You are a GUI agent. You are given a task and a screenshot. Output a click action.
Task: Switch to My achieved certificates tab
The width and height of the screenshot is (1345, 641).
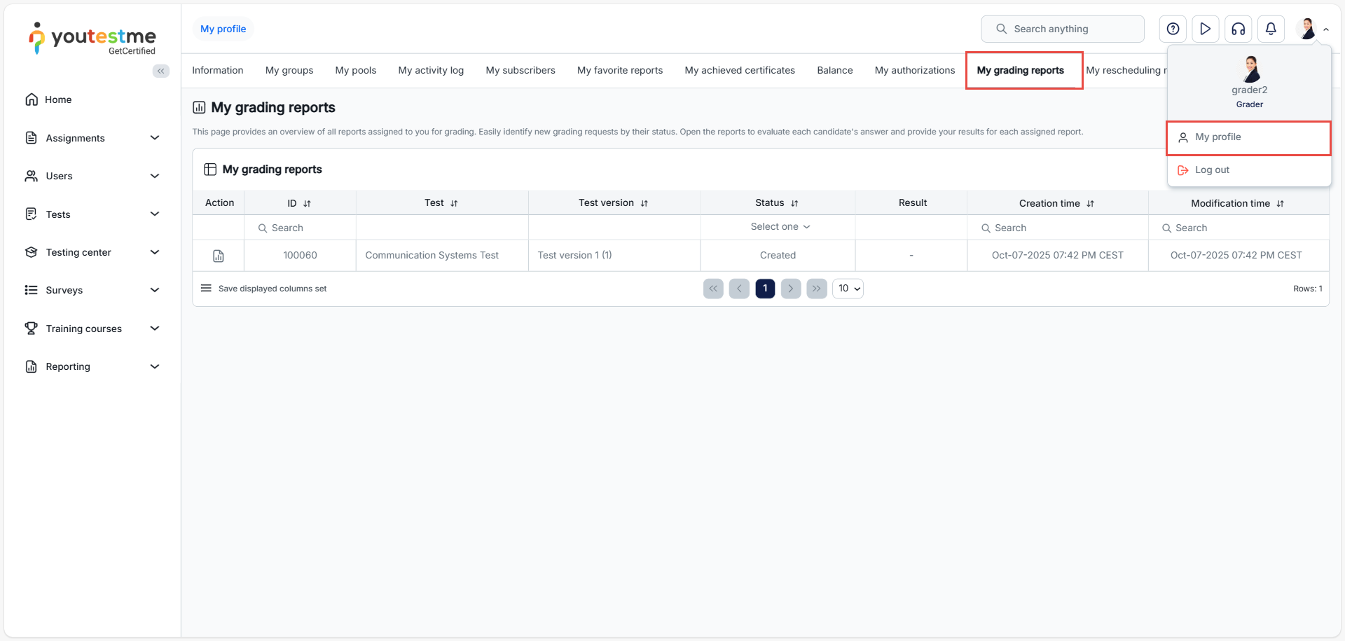(x=739, y=70)
